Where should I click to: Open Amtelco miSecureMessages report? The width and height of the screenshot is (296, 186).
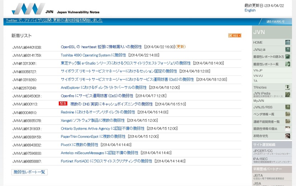click(x=100, y=153)
